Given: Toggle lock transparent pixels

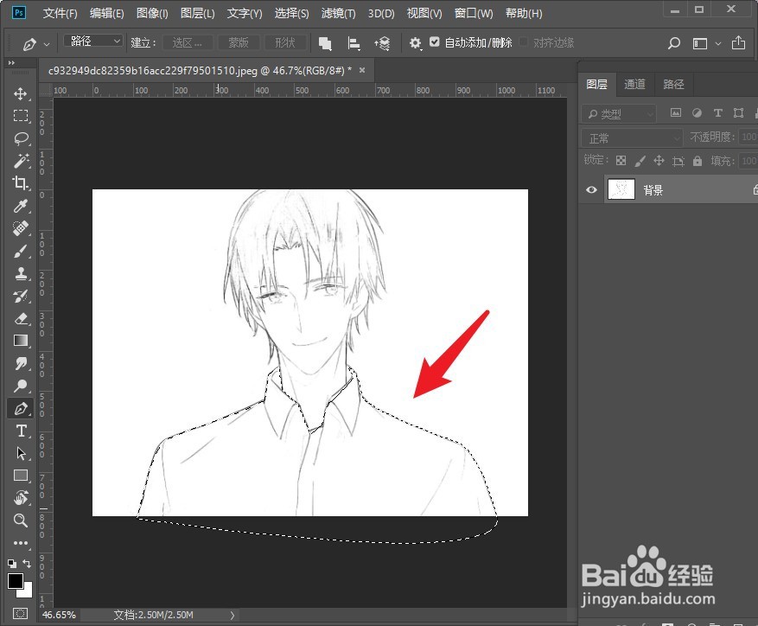Looking at the screenshot, I should (x=621, y=161).
